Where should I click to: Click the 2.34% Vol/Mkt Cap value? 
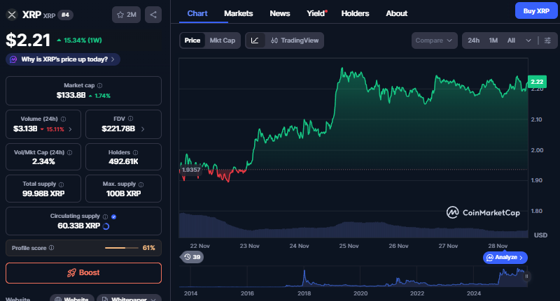[43, 161]
